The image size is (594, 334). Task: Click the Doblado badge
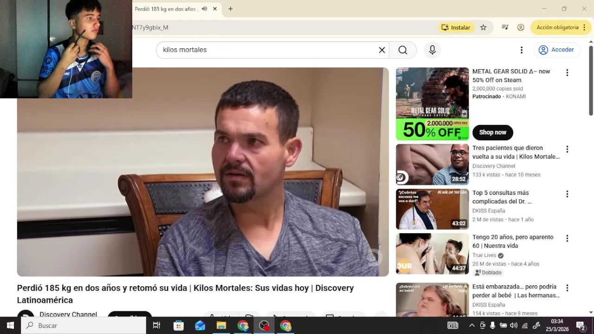click(x=488, y=272)
